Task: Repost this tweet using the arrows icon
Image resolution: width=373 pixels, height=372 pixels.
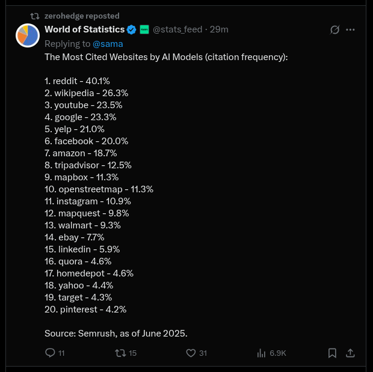Action: (120, 353)
